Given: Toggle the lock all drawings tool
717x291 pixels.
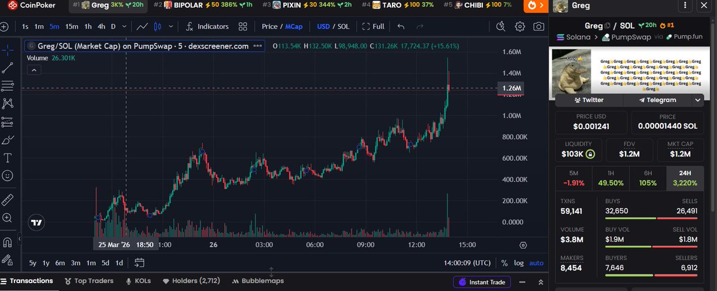Looking at the screenshot, I should [8, 260].
